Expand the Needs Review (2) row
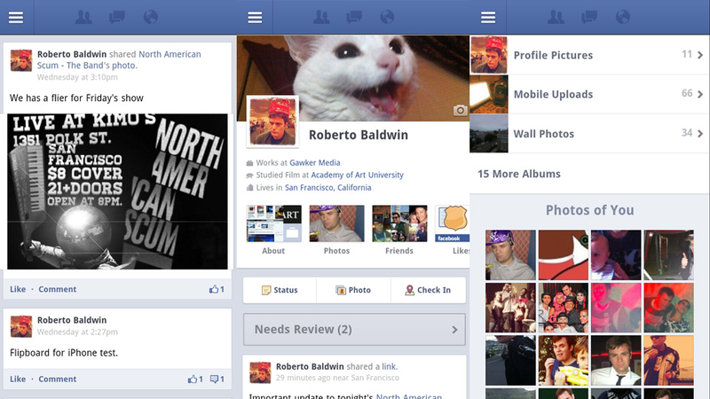 (x=354, y=329)
